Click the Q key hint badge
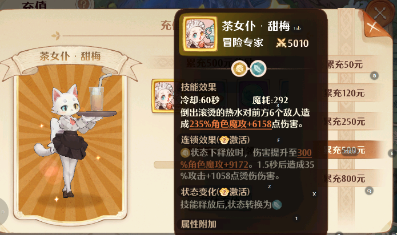The width and height of the screenshot is (397, 235). click(369, 191)
